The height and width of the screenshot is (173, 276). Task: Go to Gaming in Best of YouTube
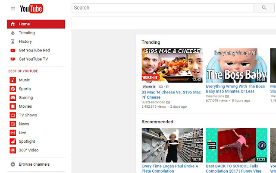click(x=26, y=98)
